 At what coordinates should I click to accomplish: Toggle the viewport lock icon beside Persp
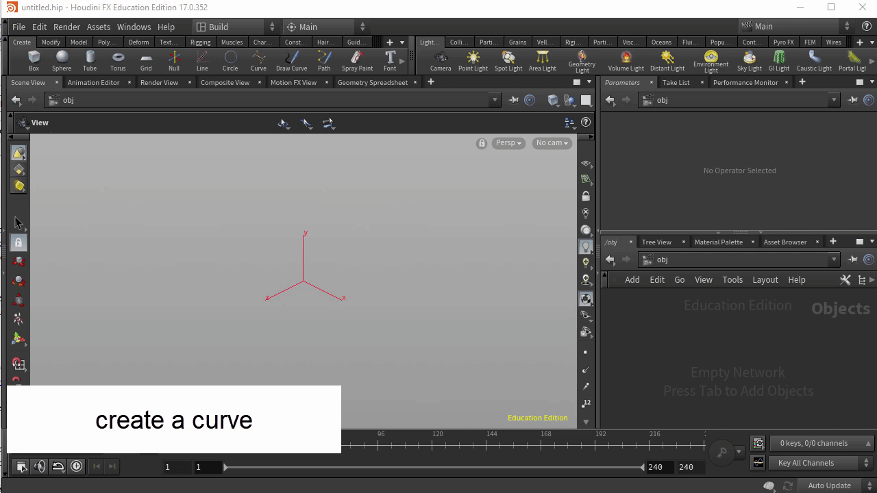tap(482, 143)
